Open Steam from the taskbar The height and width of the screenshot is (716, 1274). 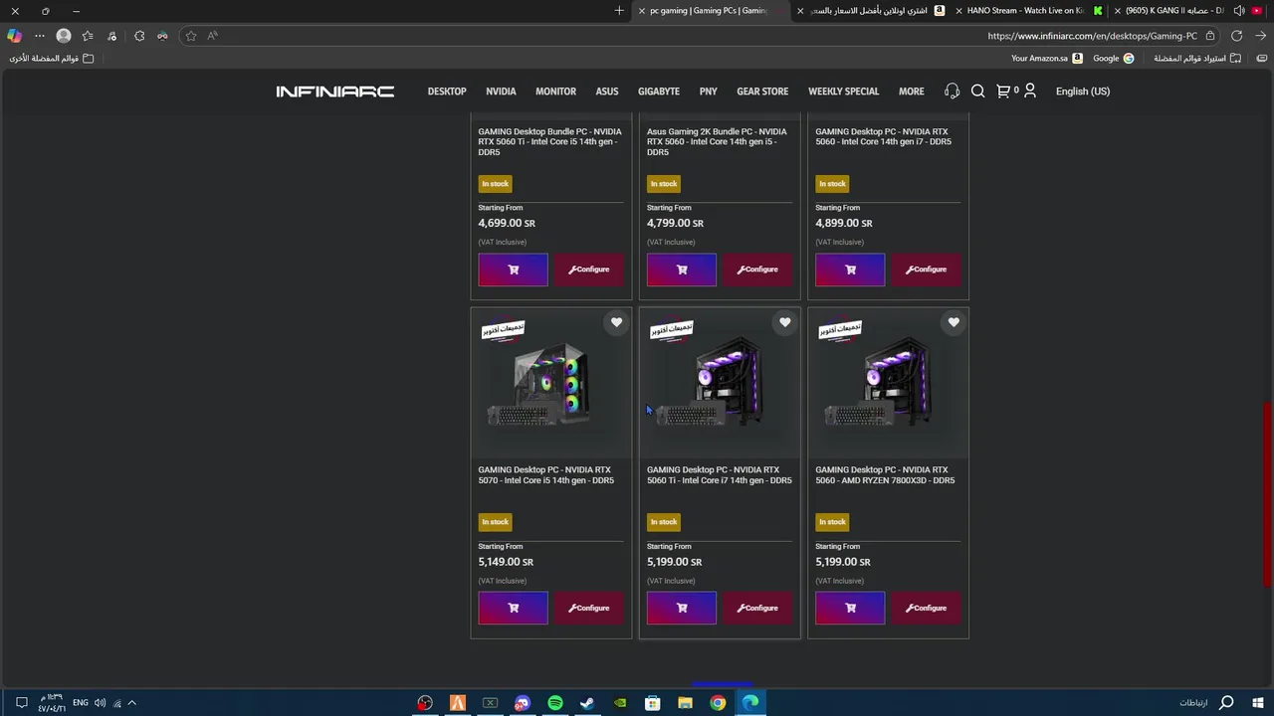coord(587,703)
